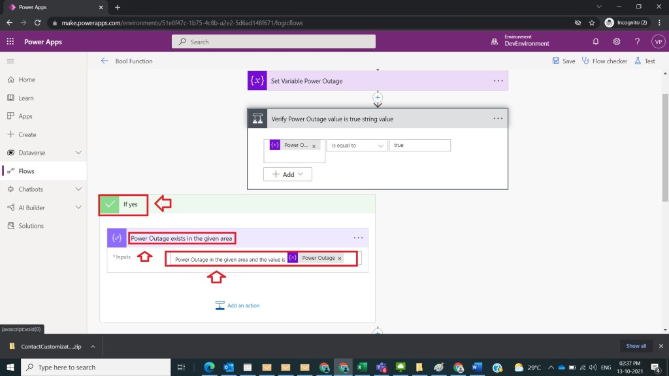Expand the Dataverse section in sidebar

point(78,153)
